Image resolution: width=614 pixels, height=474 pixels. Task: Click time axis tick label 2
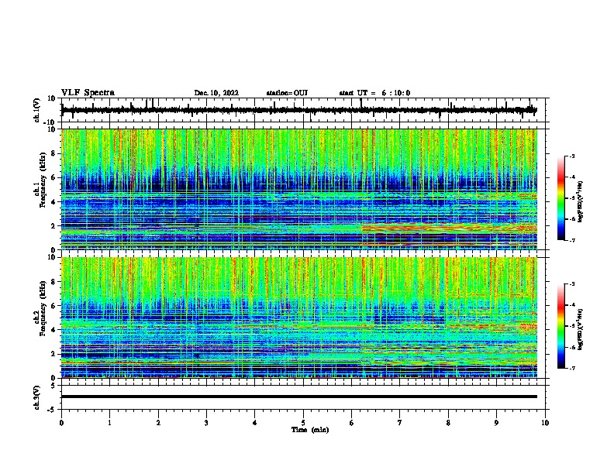158,423
